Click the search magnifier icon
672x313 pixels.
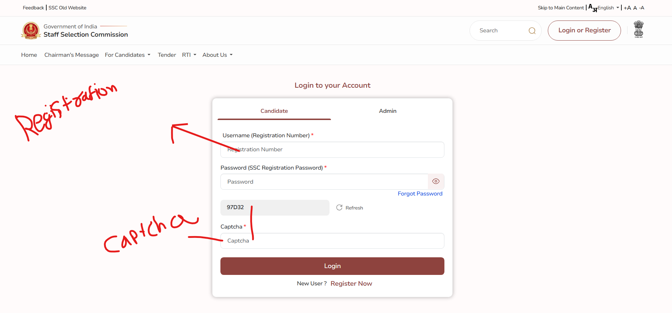coord(532,31)
